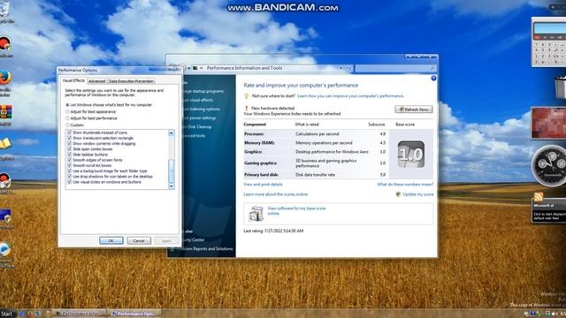Click the Refresh Now button
This screenshot has width=566, height=318.
pyautogui.click(x=414, y=110)
